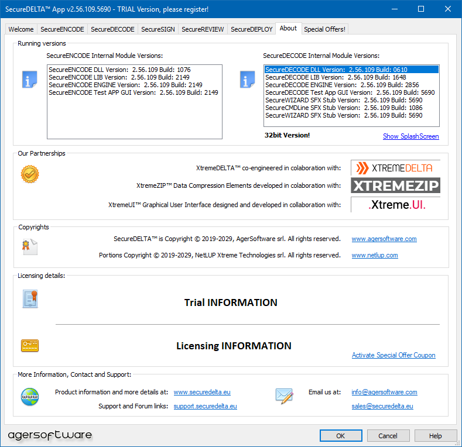The width and height of the screenshot is (462, 447).
Task: Maximize the SecureDELTA window
Action: tap(421, 9)
